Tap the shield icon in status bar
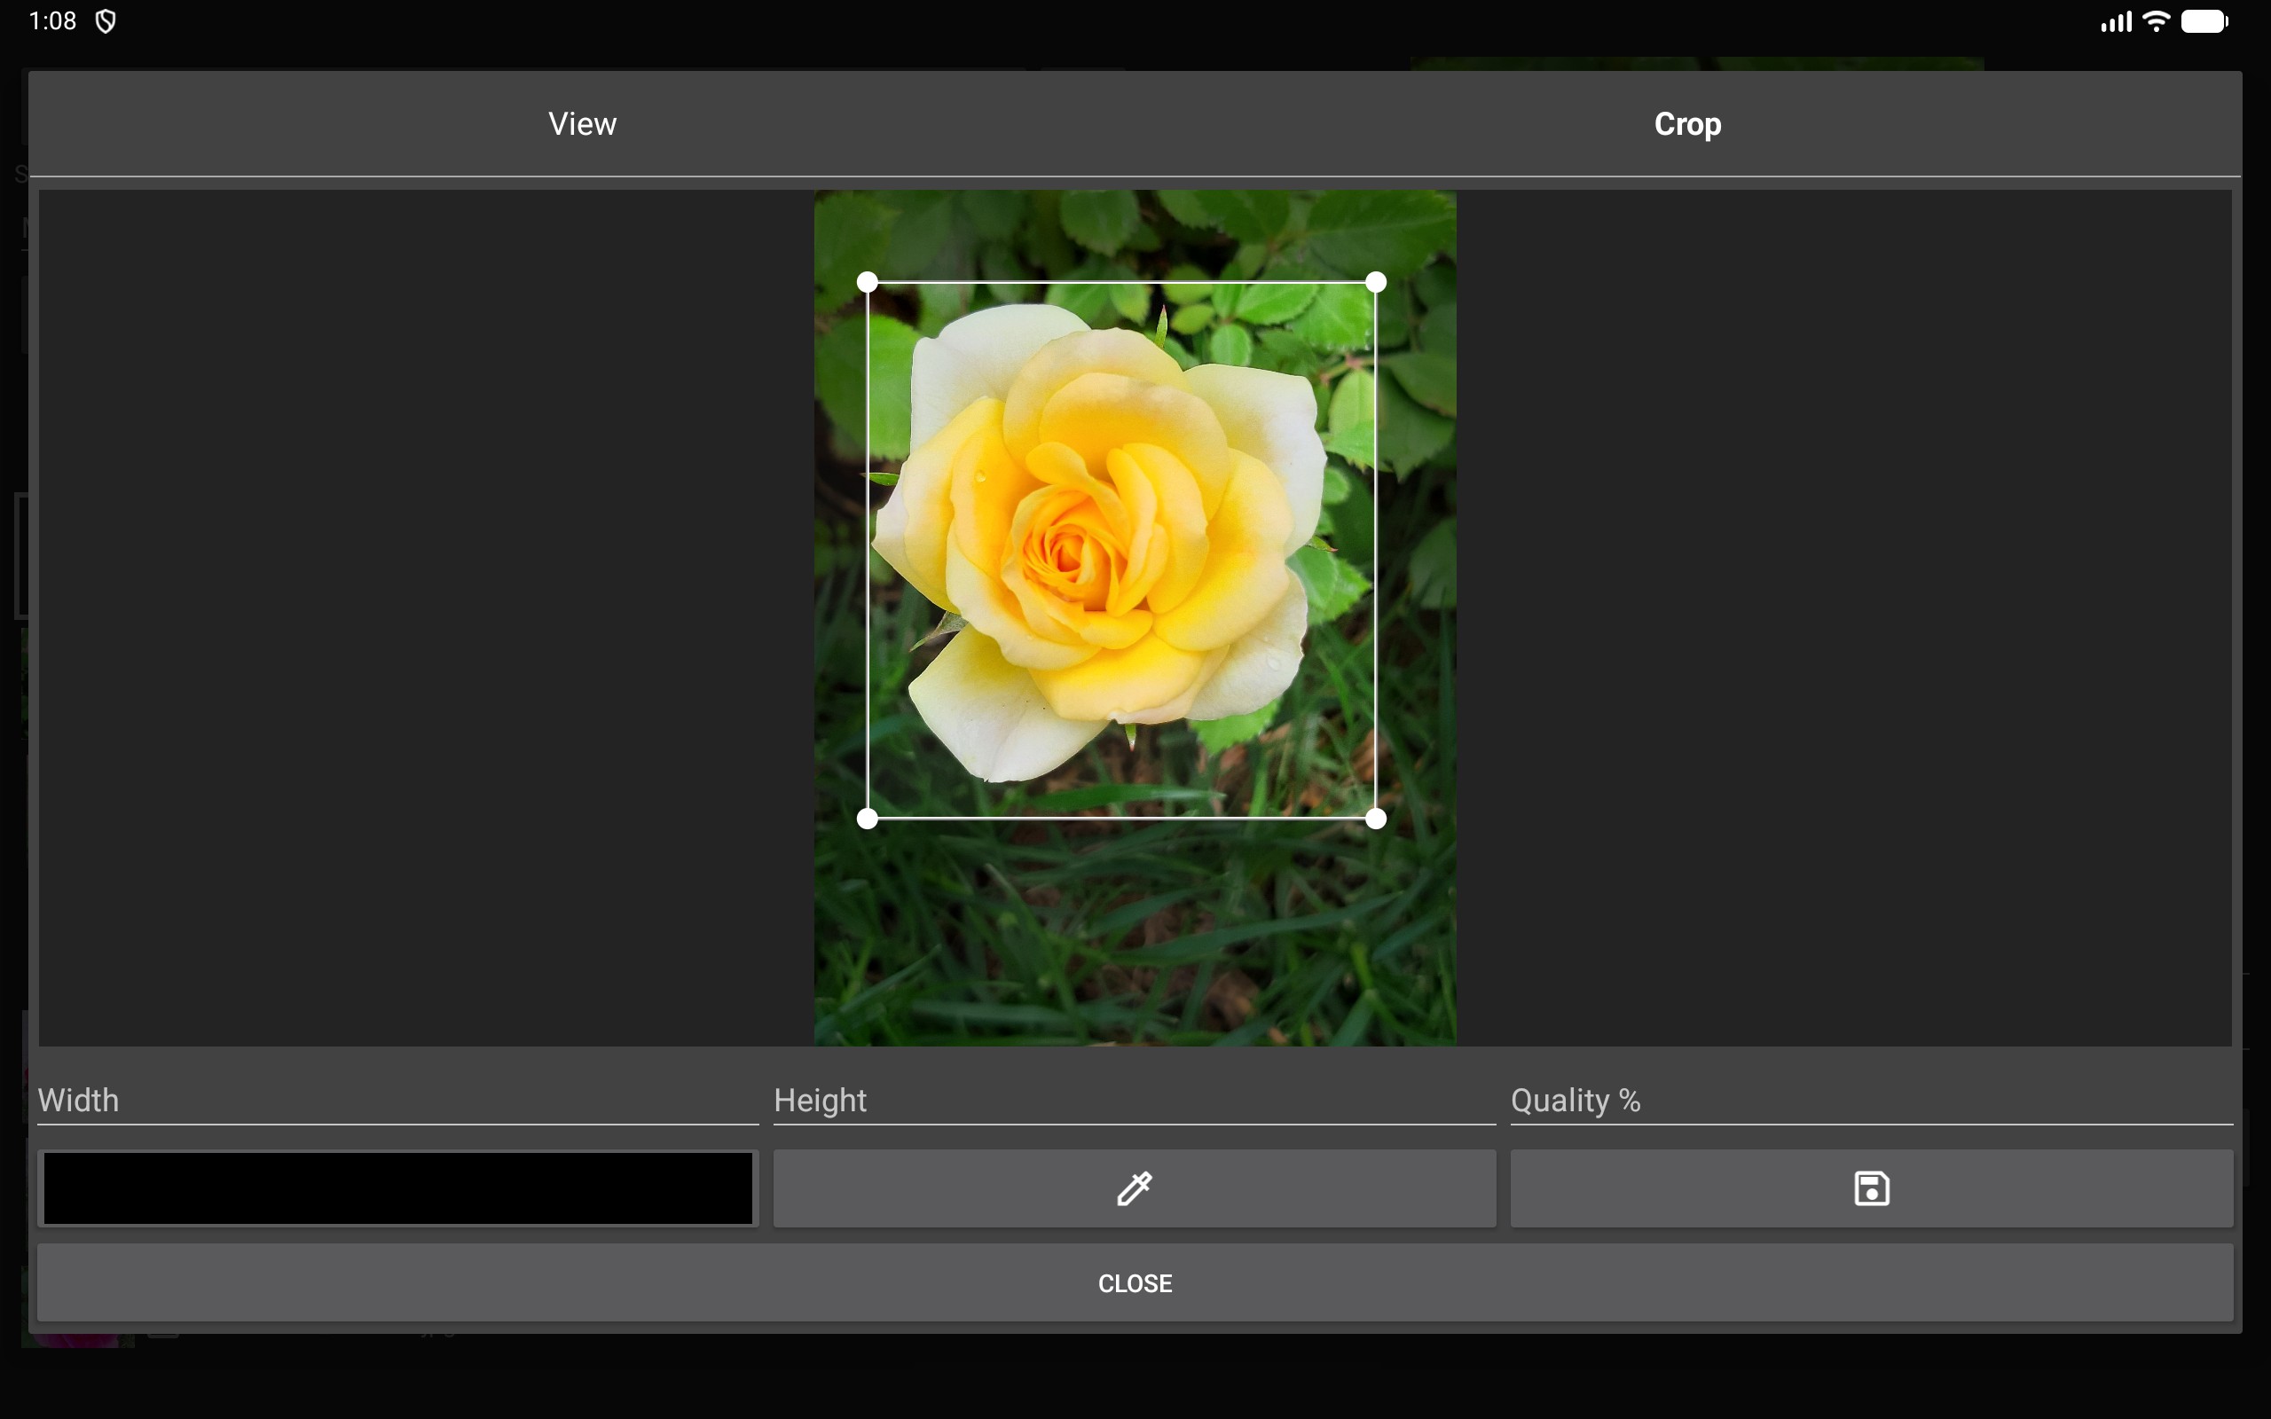 pos(106,21)
